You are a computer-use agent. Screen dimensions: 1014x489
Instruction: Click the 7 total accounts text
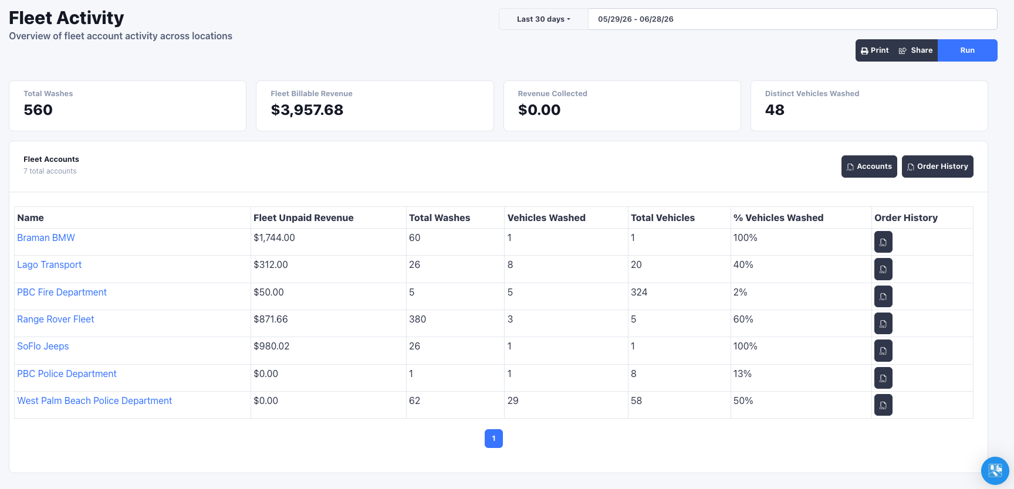(50, 171)
